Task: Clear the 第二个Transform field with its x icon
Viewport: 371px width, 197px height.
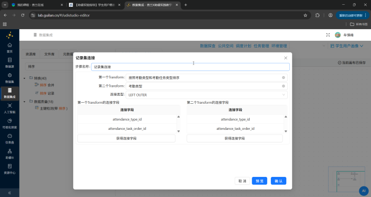Action: click(x=283, y=86)
